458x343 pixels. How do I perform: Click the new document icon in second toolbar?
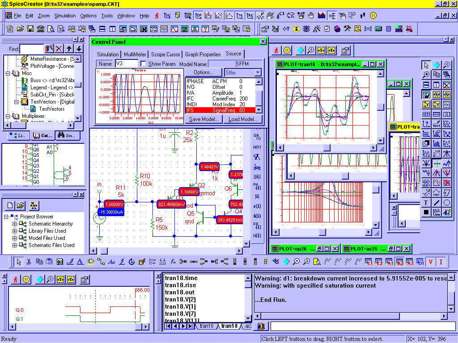10,29
